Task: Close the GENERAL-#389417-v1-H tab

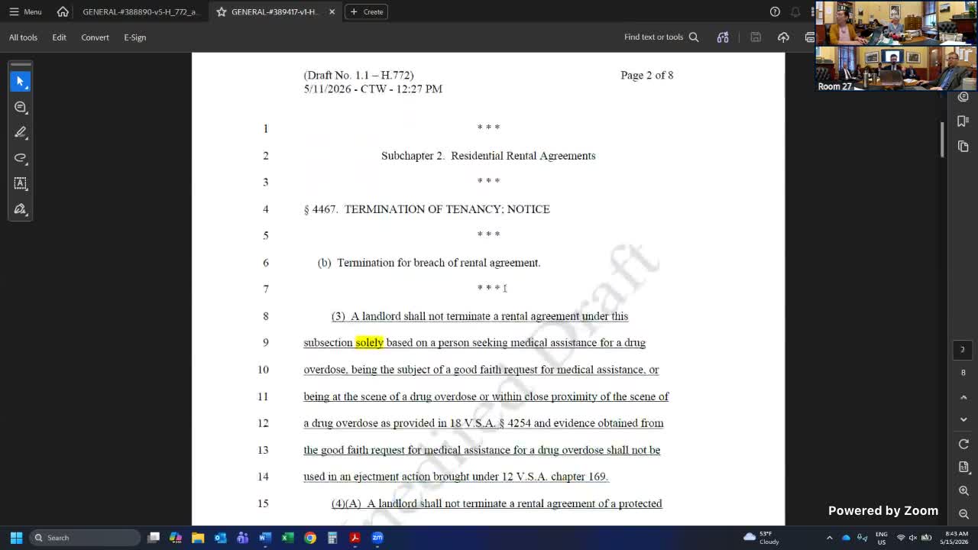Action: point(332,11)
